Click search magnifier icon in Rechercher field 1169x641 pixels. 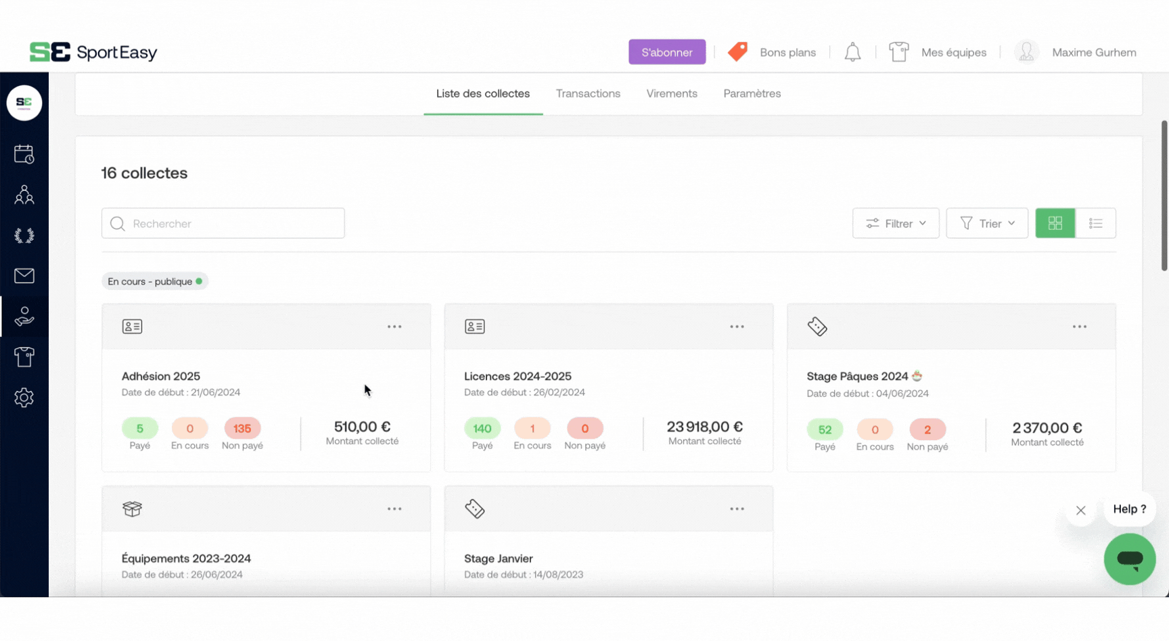[x=118, y=223]
